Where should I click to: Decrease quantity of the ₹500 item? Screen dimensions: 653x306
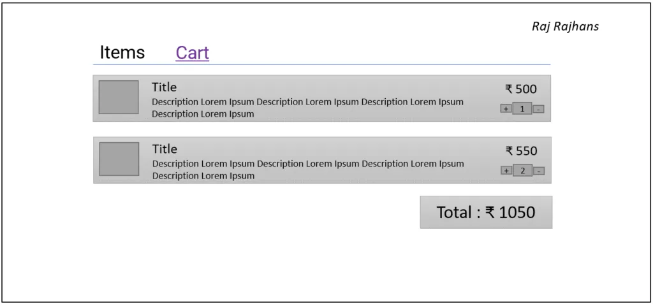pos(538,109)
